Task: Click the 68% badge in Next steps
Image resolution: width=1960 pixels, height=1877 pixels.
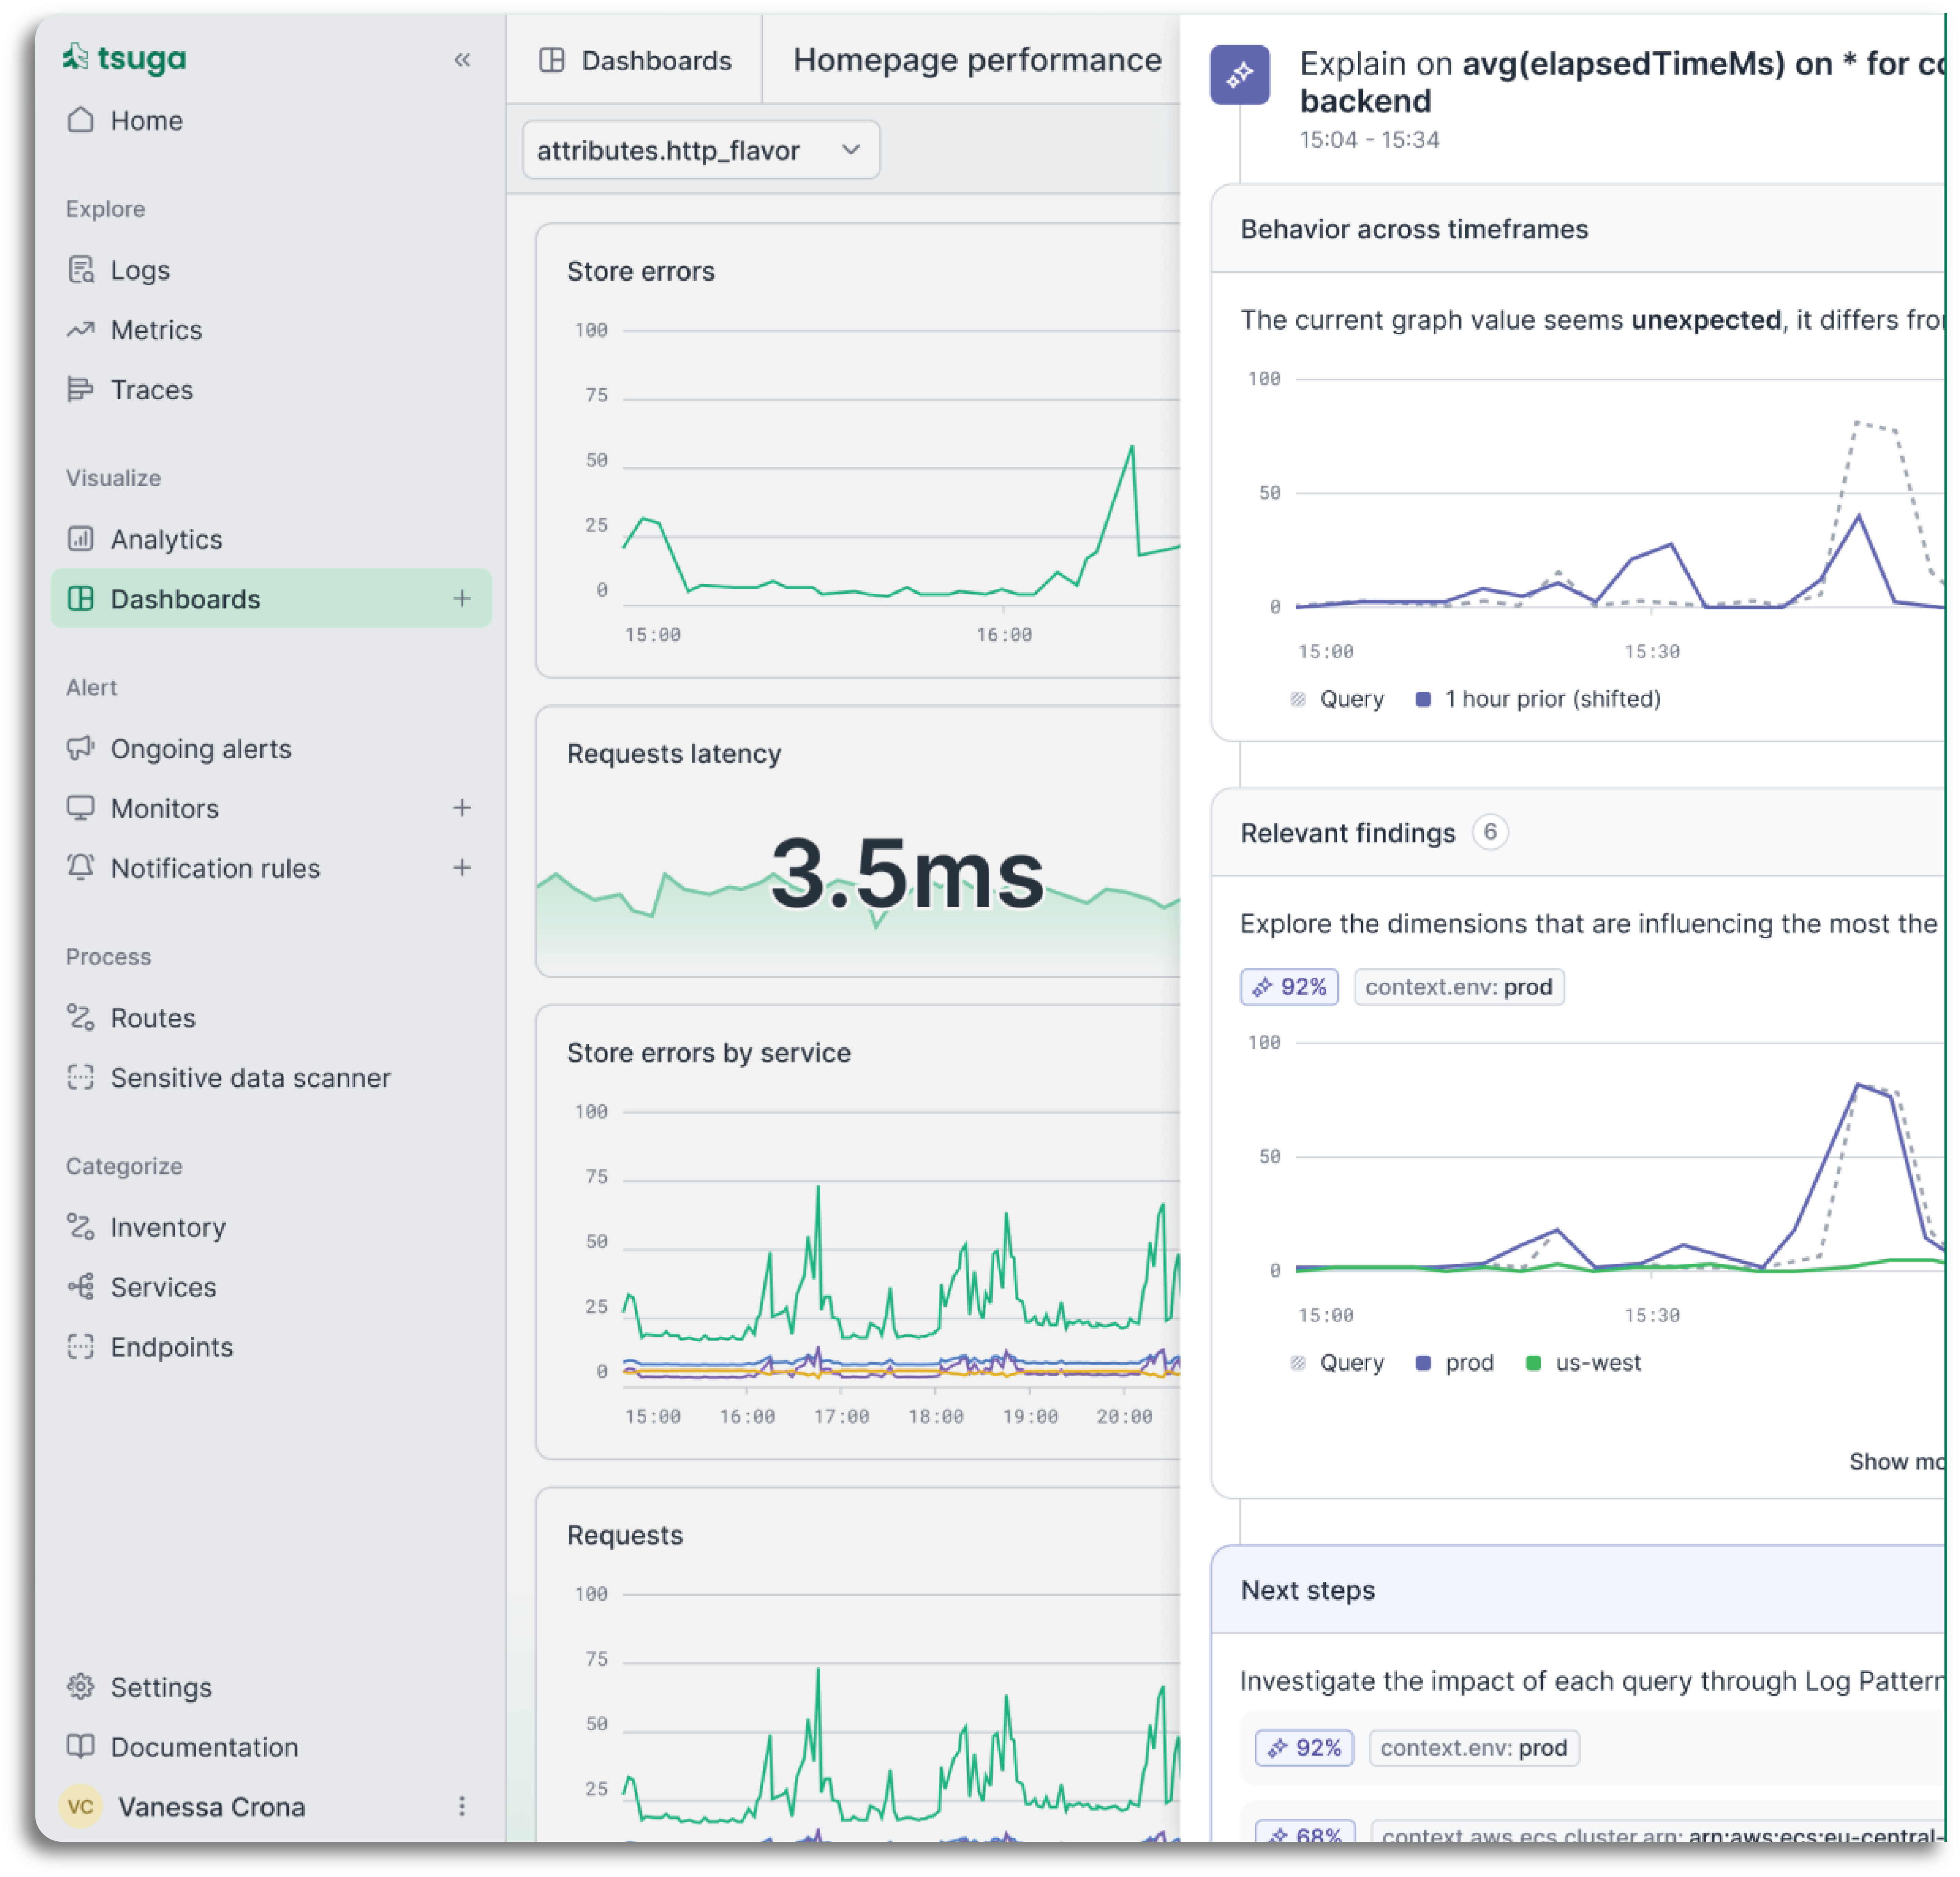Action: pyautogui.click(x=1305, y=1832)
